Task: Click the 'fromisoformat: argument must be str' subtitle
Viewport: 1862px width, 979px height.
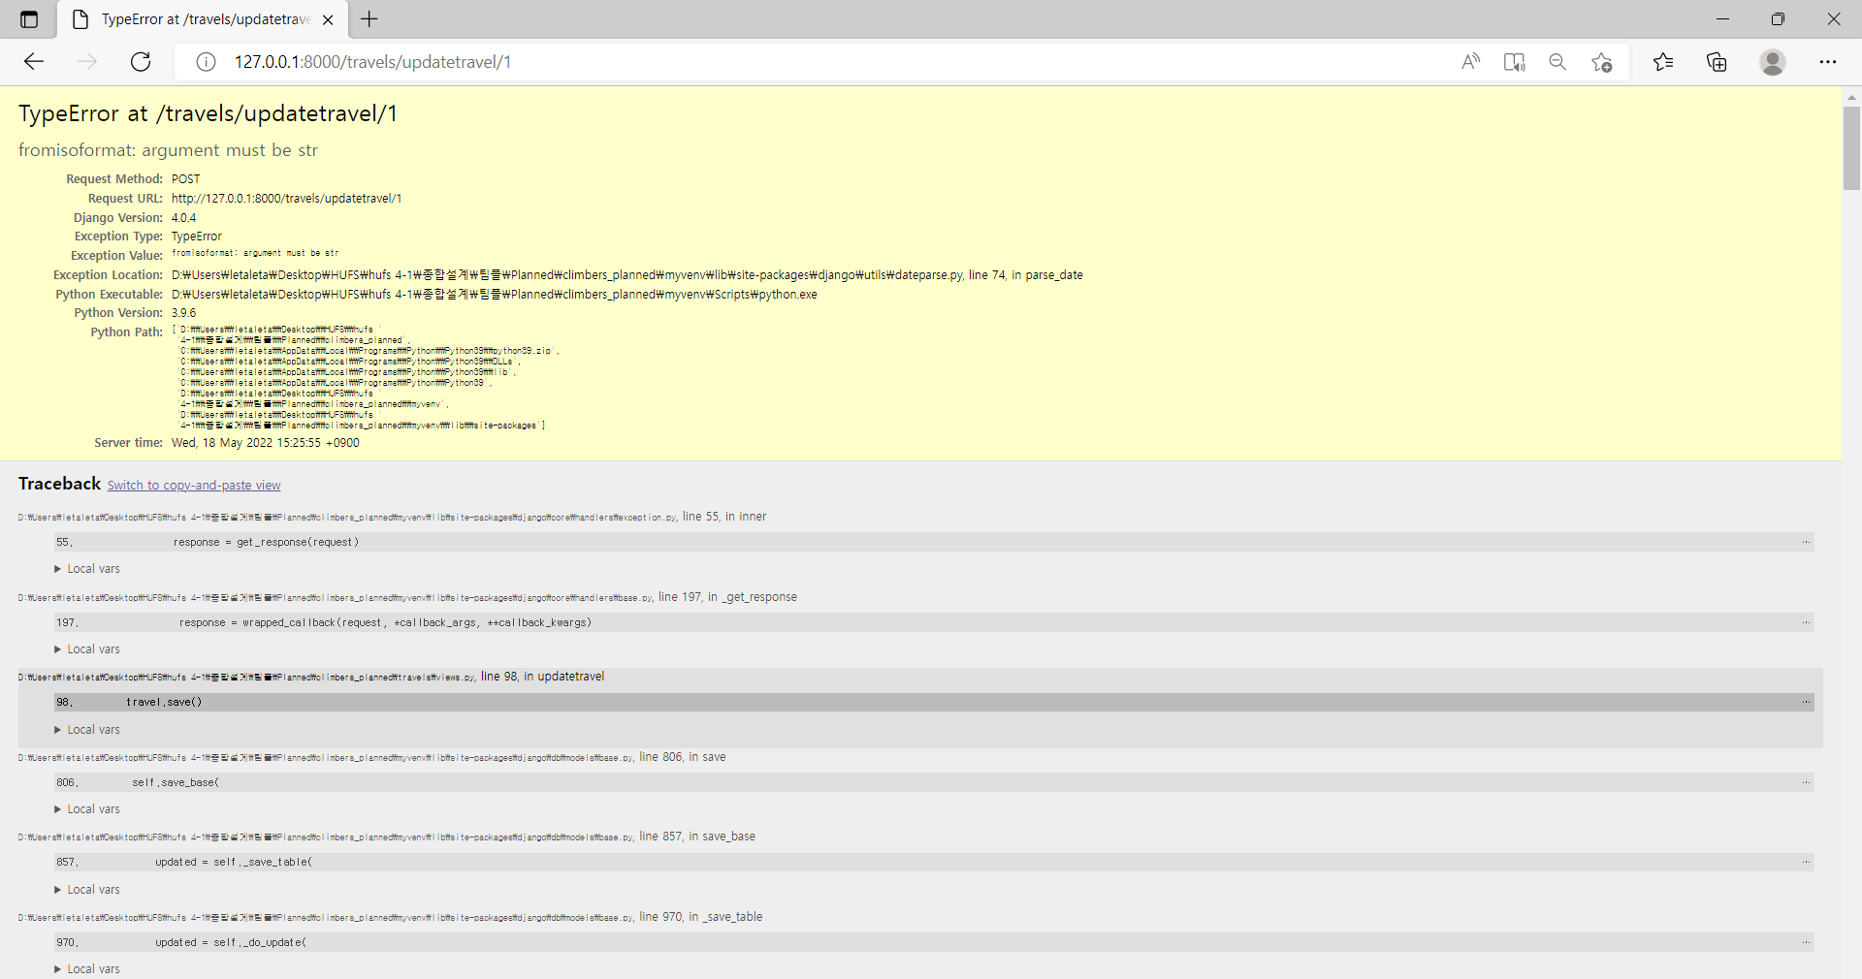Action: point(168,150)
